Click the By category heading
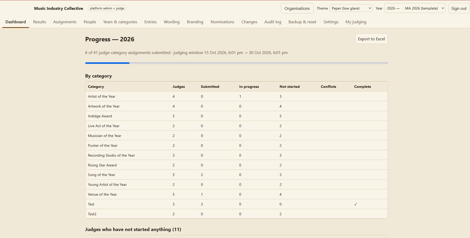The width and height of the screenshot is (470, 238). pos(98,76)
